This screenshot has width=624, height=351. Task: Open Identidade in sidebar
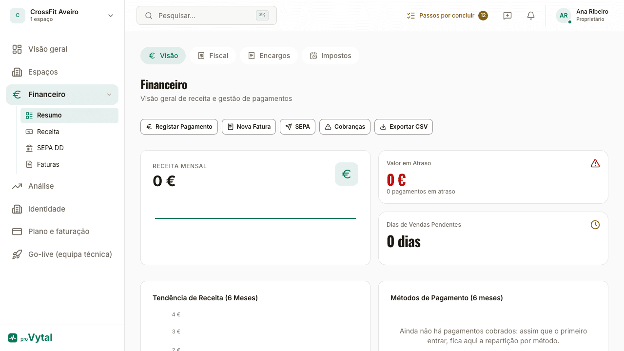point(62,209)
